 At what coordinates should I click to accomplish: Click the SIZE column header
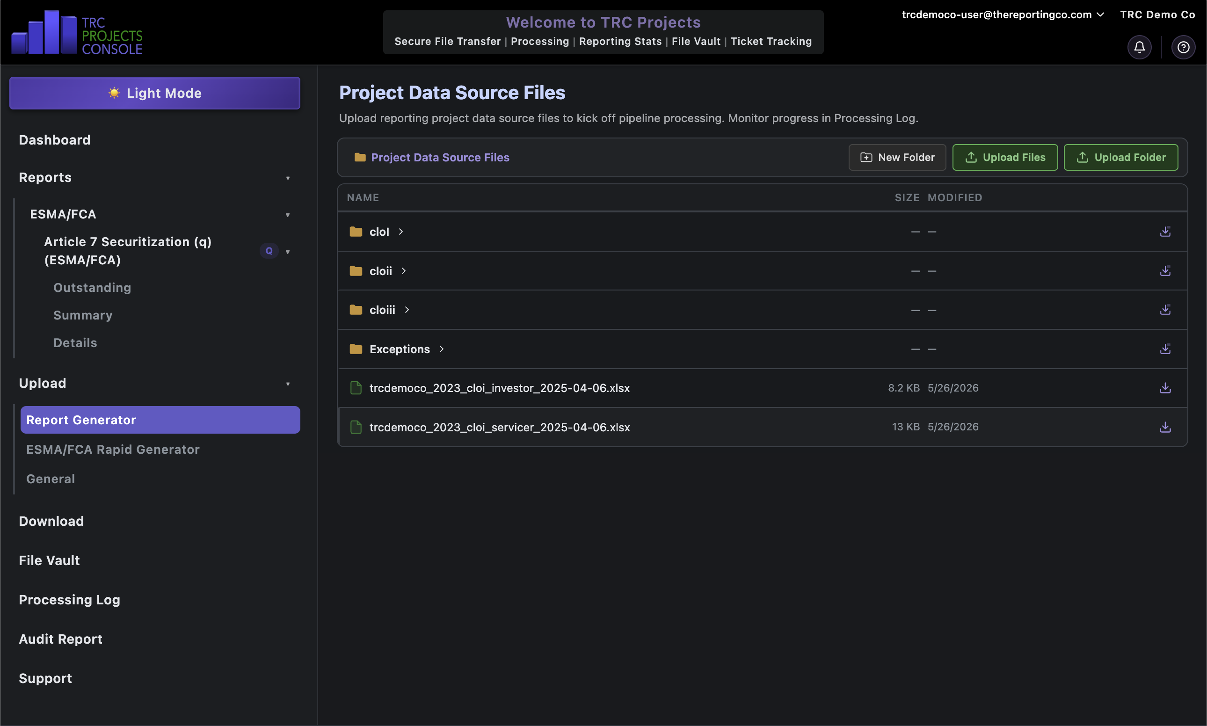[907, 197]
